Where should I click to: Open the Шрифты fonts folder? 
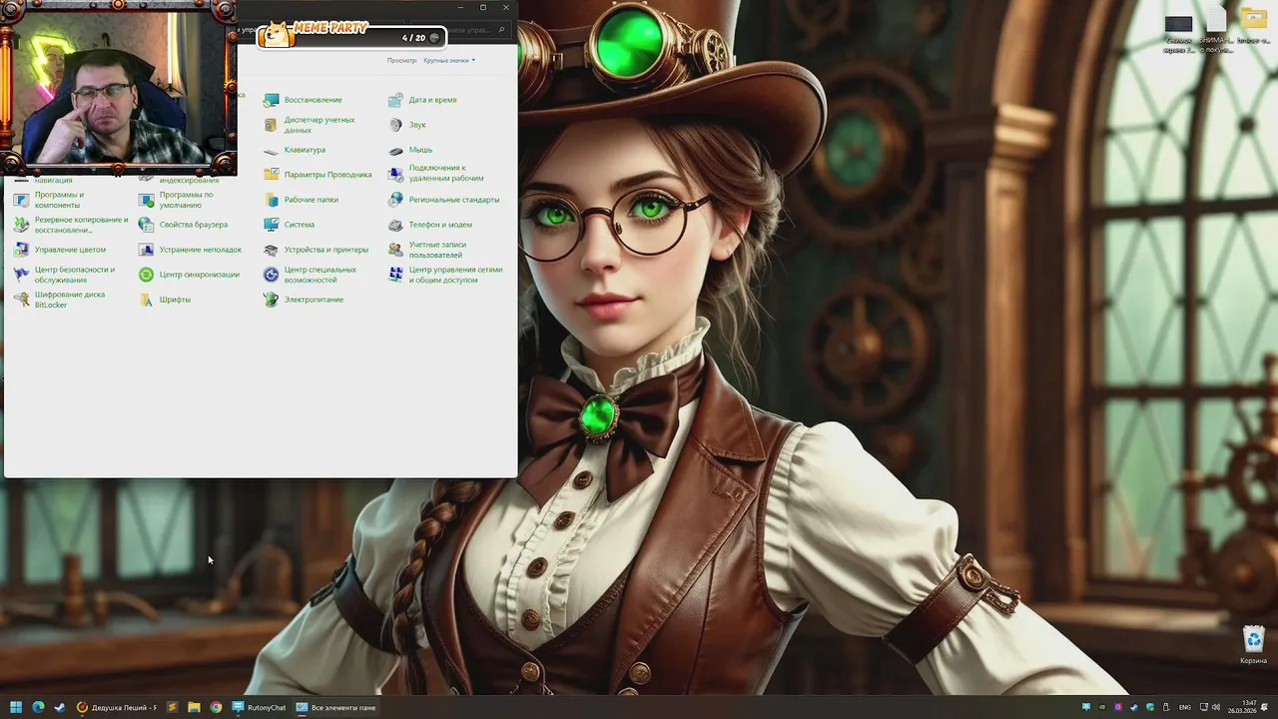click(165, 300)
